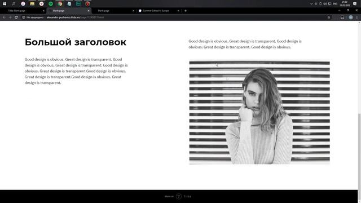This screenshot has height=203, width=361.
Task: Bookmark this page with star icon
Action: [329, 17]
